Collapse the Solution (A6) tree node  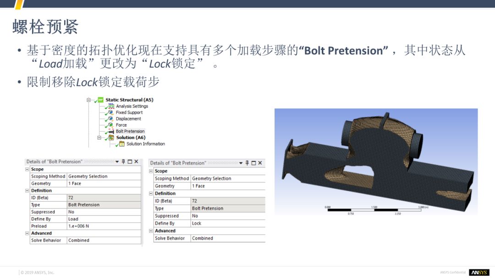click(99, 138)
